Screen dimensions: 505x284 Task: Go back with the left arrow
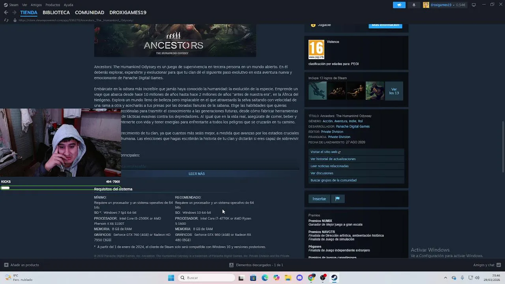coord(6,12)
